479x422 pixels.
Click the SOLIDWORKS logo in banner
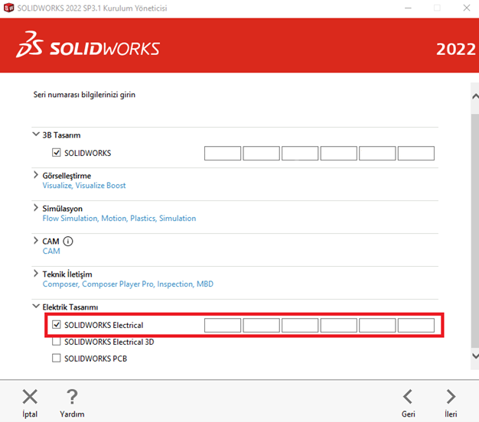pos(88,49)
